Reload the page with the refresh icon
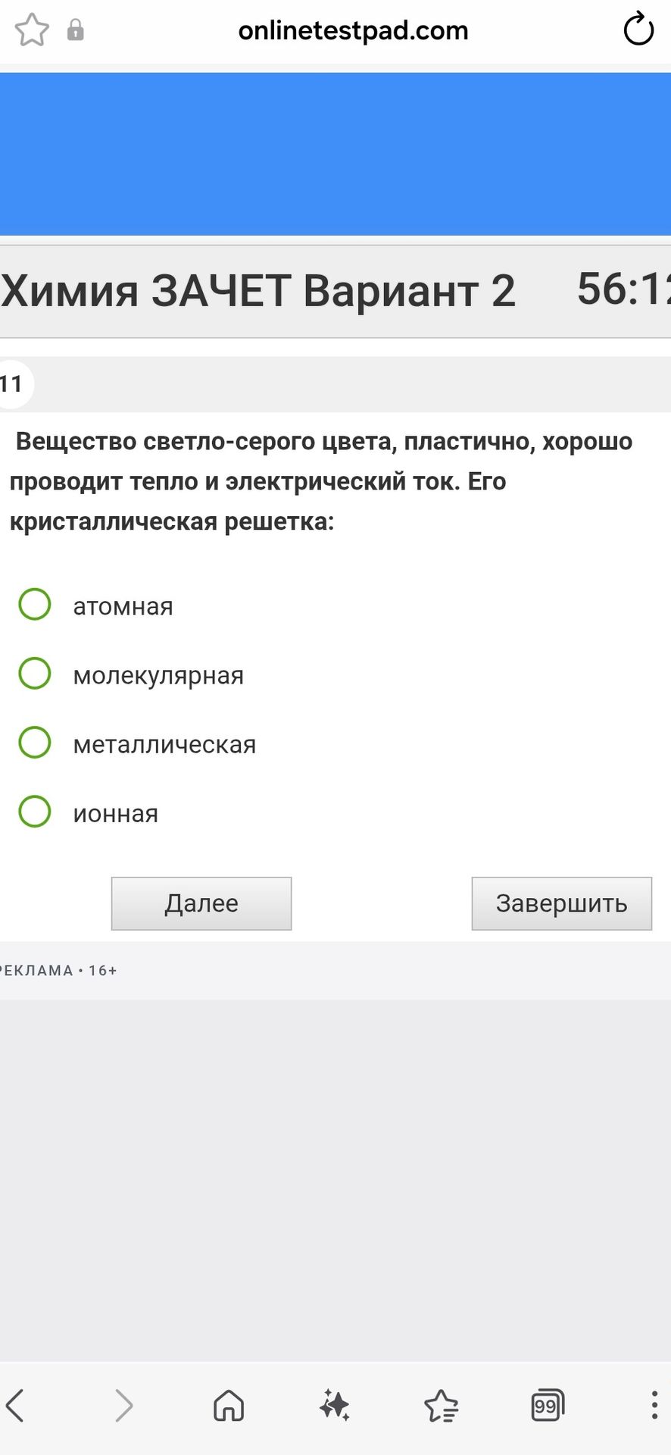 pyautogui.click(x=638, y=30)
